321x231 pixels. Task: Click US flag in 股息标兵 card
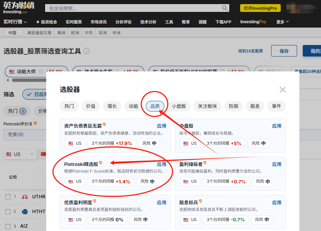[186, 220]
